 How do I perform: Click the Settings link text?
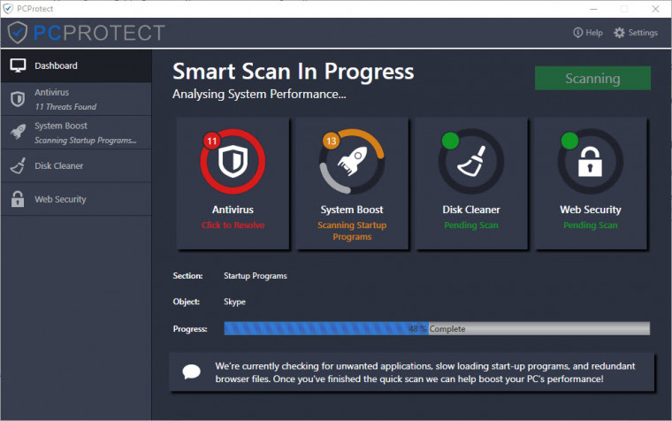pos(643,33)
